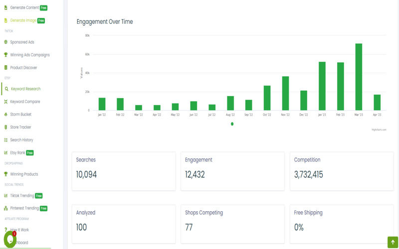Open Keyword Compare page

[25, 102]
